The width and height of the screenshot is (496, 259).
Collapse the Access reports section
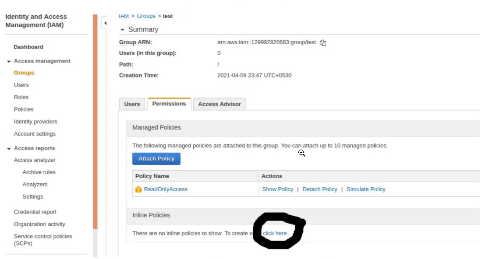tap(9, 148)
